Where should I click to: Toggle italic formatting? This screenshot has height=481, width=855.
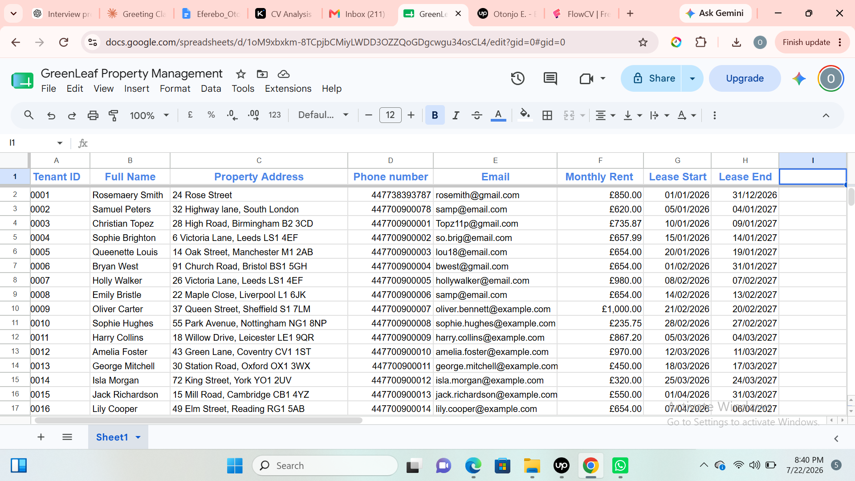pos(456,115)
